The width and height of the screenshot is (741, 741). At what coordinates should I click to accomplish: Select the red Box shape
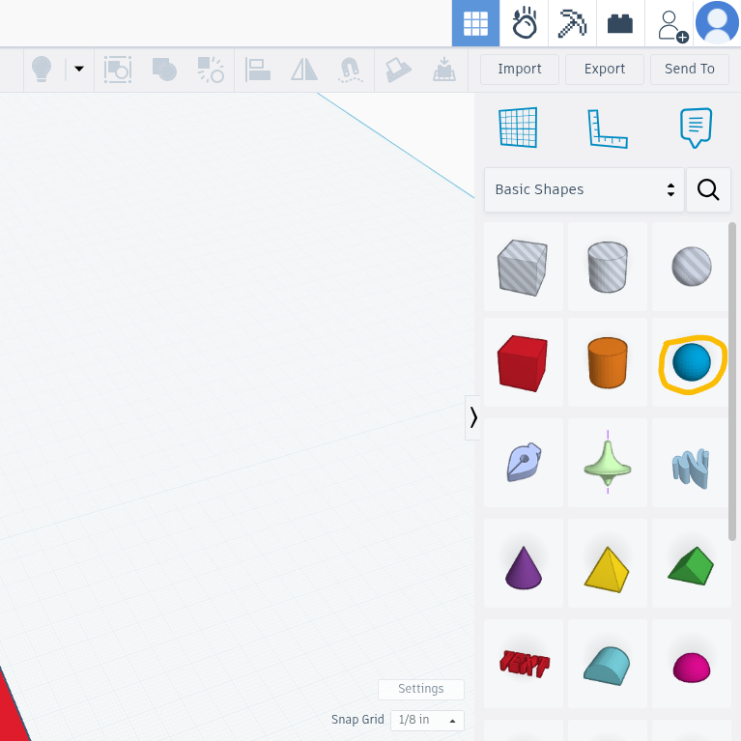[x=523, y=363]
